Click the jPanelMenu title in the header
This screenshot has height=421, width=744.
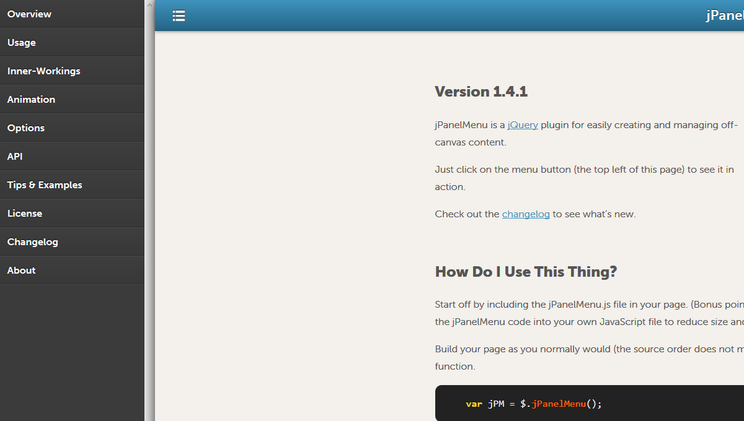(724, 15)
